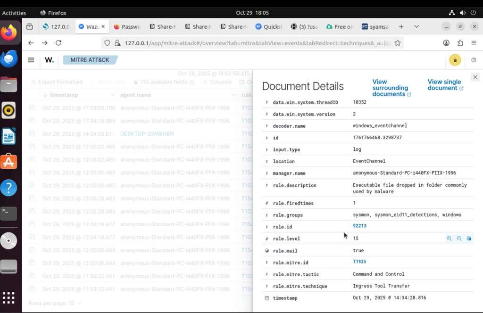Open MITRE technique T1105 link
483x313 pixels.
(359, 262)
